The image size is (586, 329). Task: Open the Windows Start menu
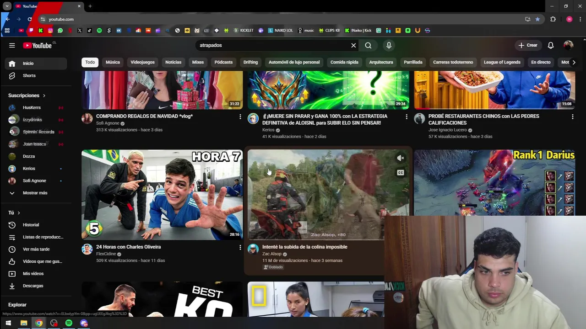tap(8, 323)
